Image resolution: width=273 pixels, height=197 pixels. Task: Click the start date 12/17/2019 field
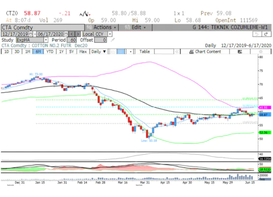(x=15, y=34)
